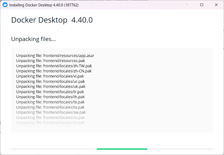224x155 pixels.
Task: Click the "Unpacking files..." status text
Action: pyautogui.click(x=33, y=39)
